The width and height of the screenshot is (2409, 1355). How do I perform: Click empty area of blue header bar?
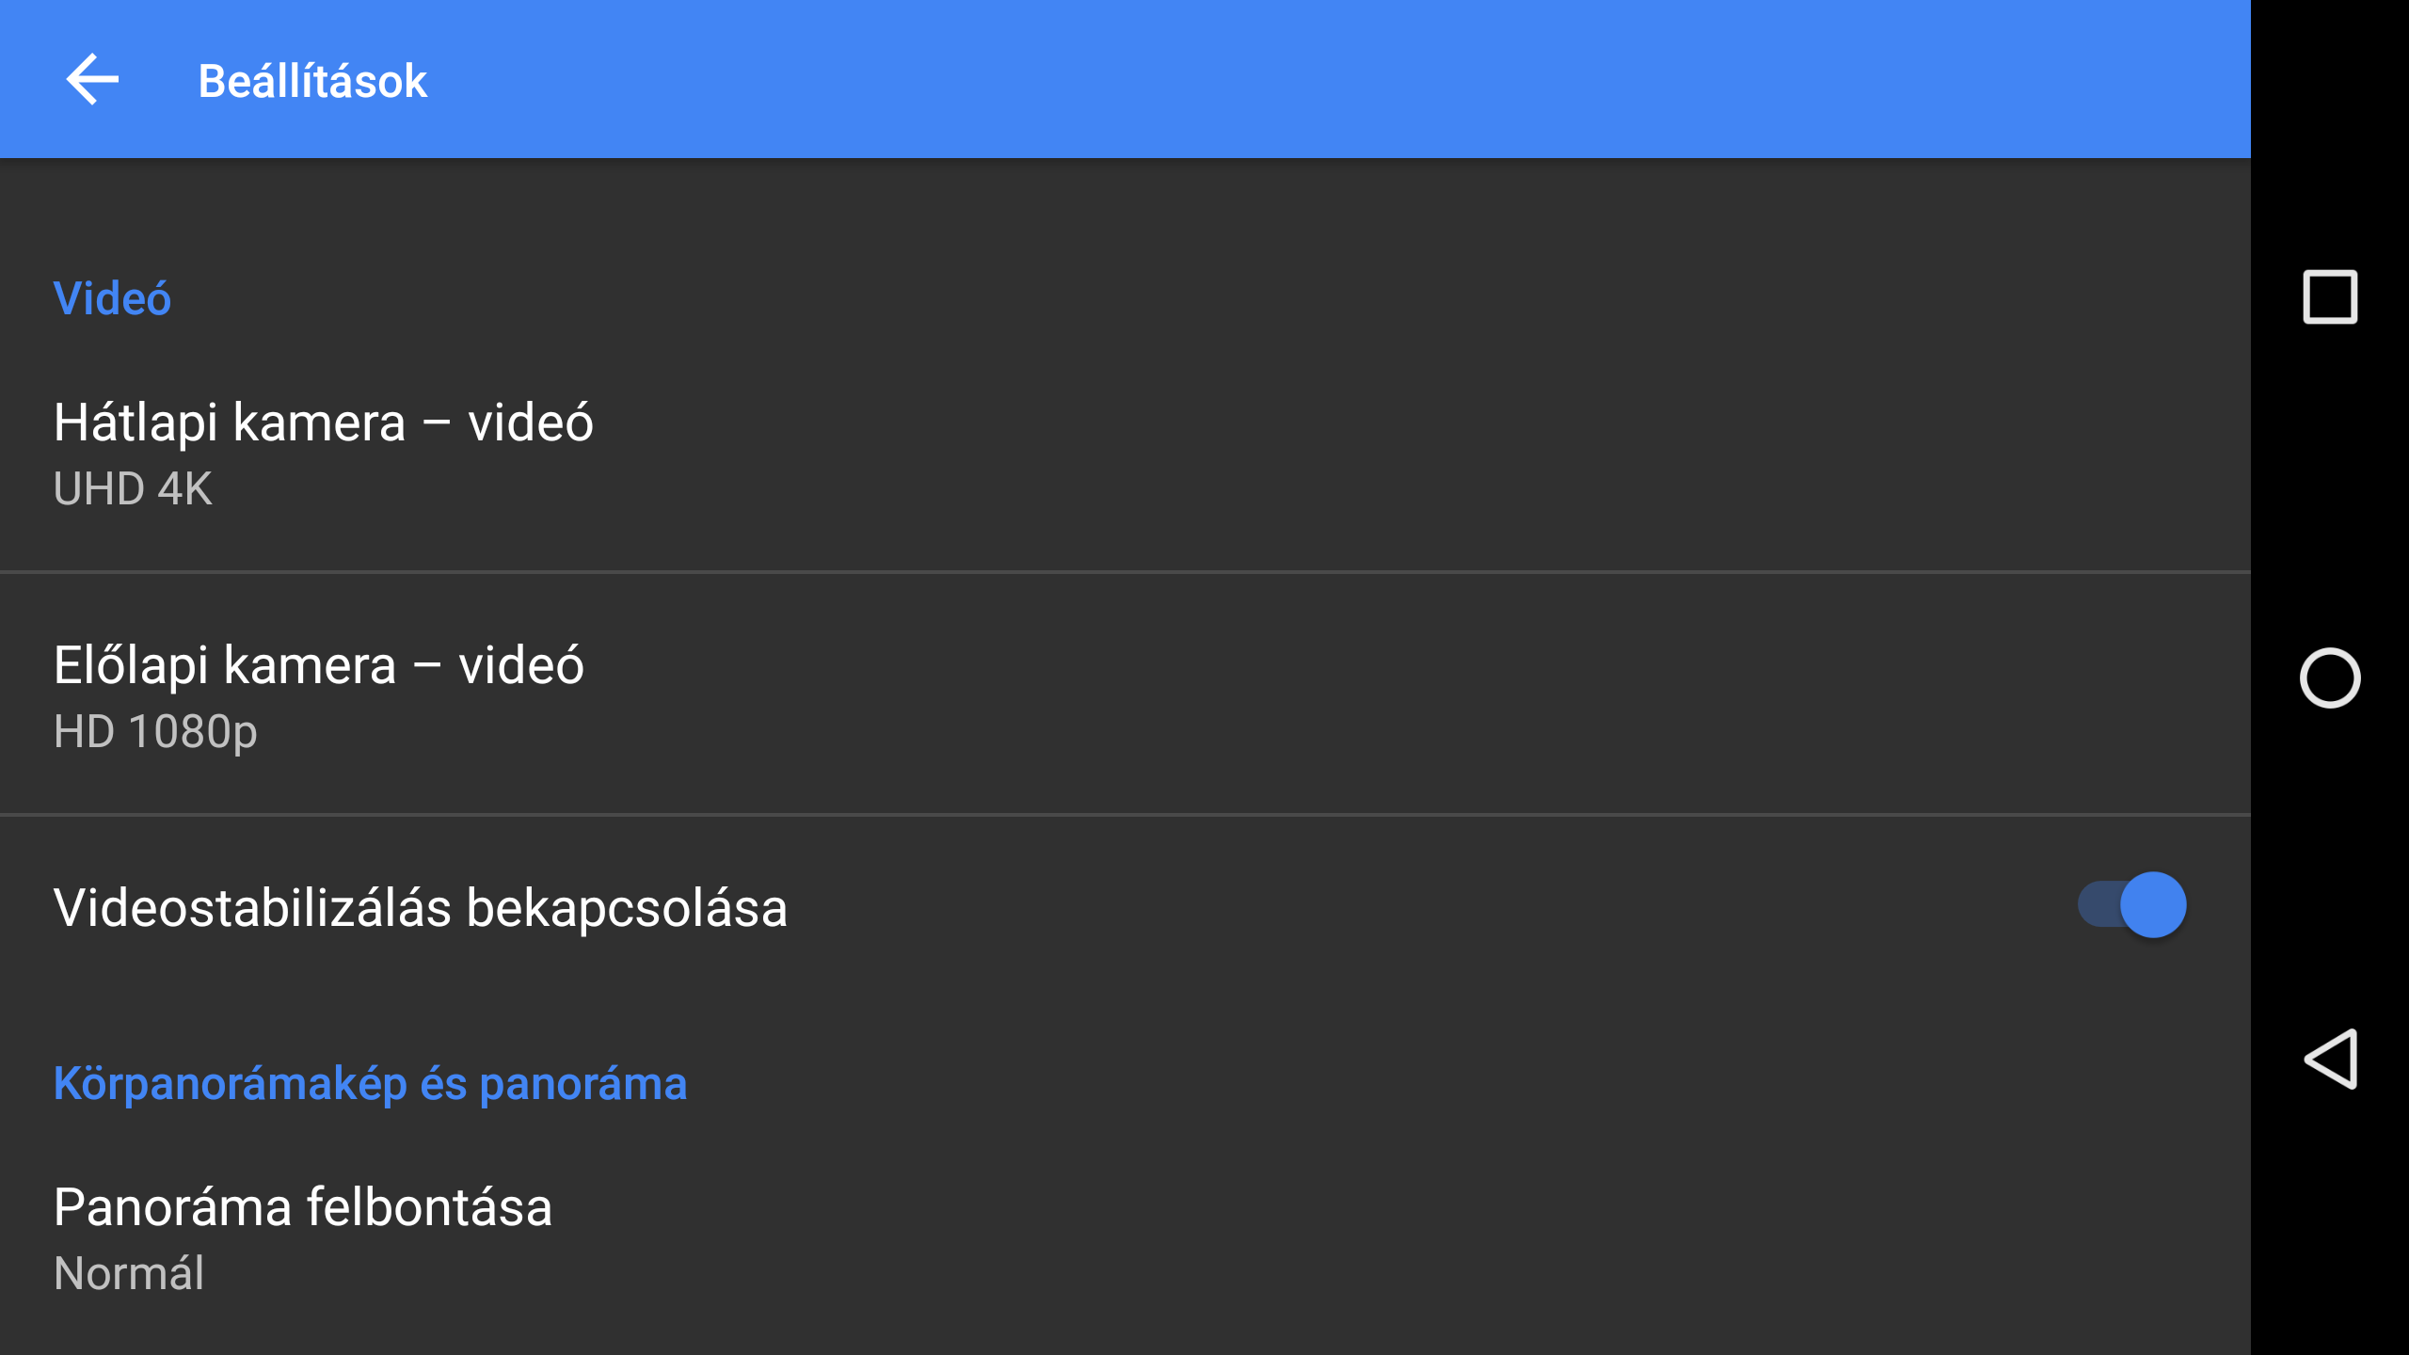pos(1317,79)
